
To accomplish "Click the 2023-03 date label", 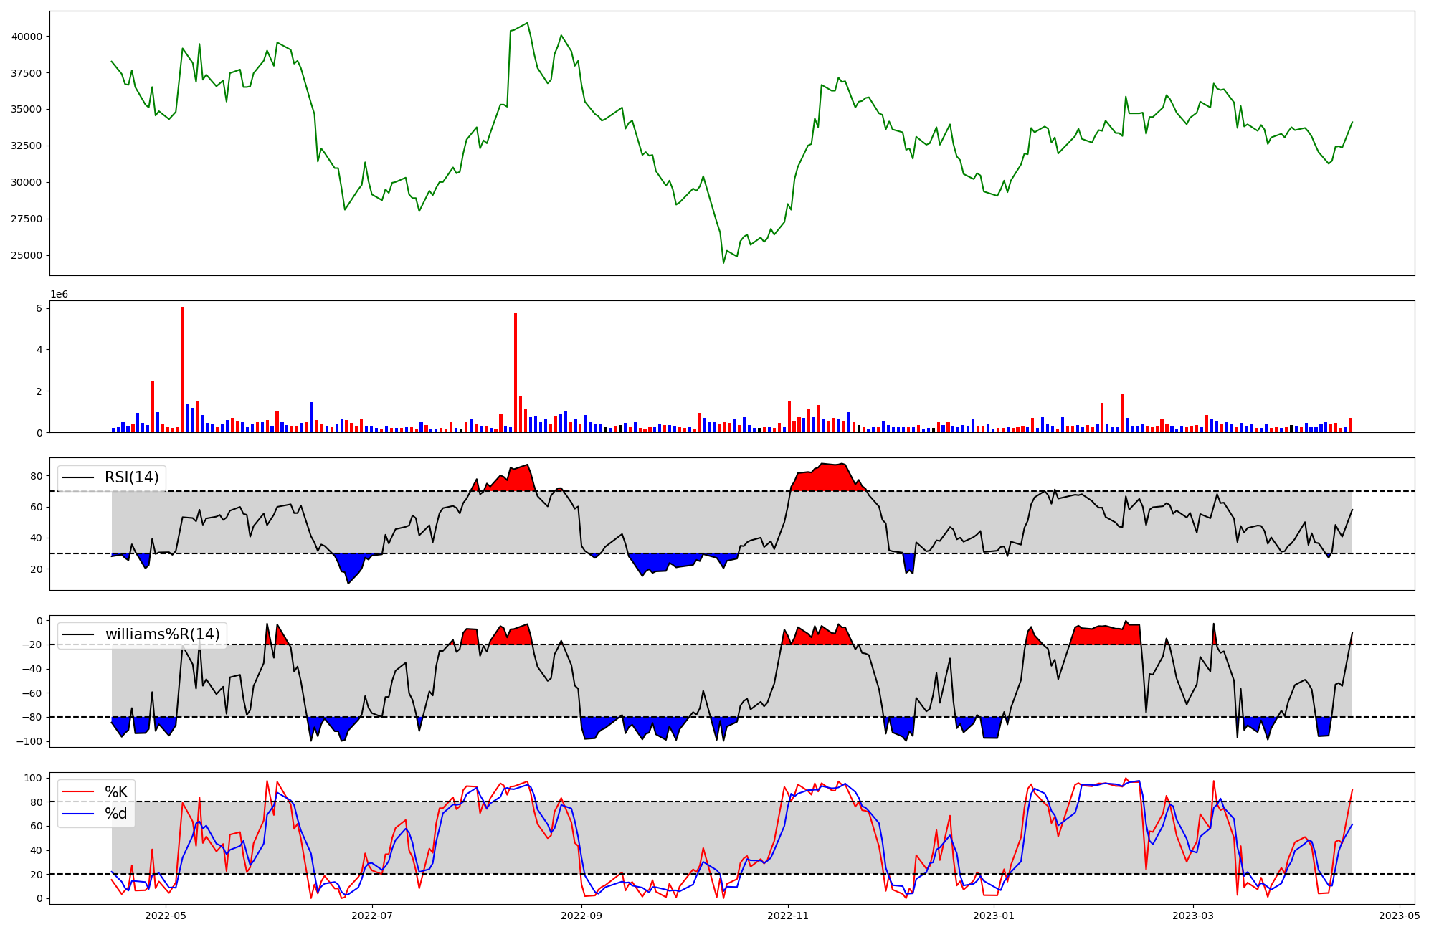I will 1193,916.
